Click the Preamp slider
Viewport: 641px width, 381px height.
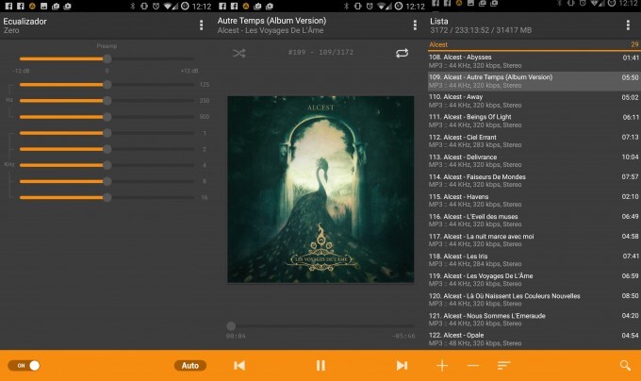point(107,59)
